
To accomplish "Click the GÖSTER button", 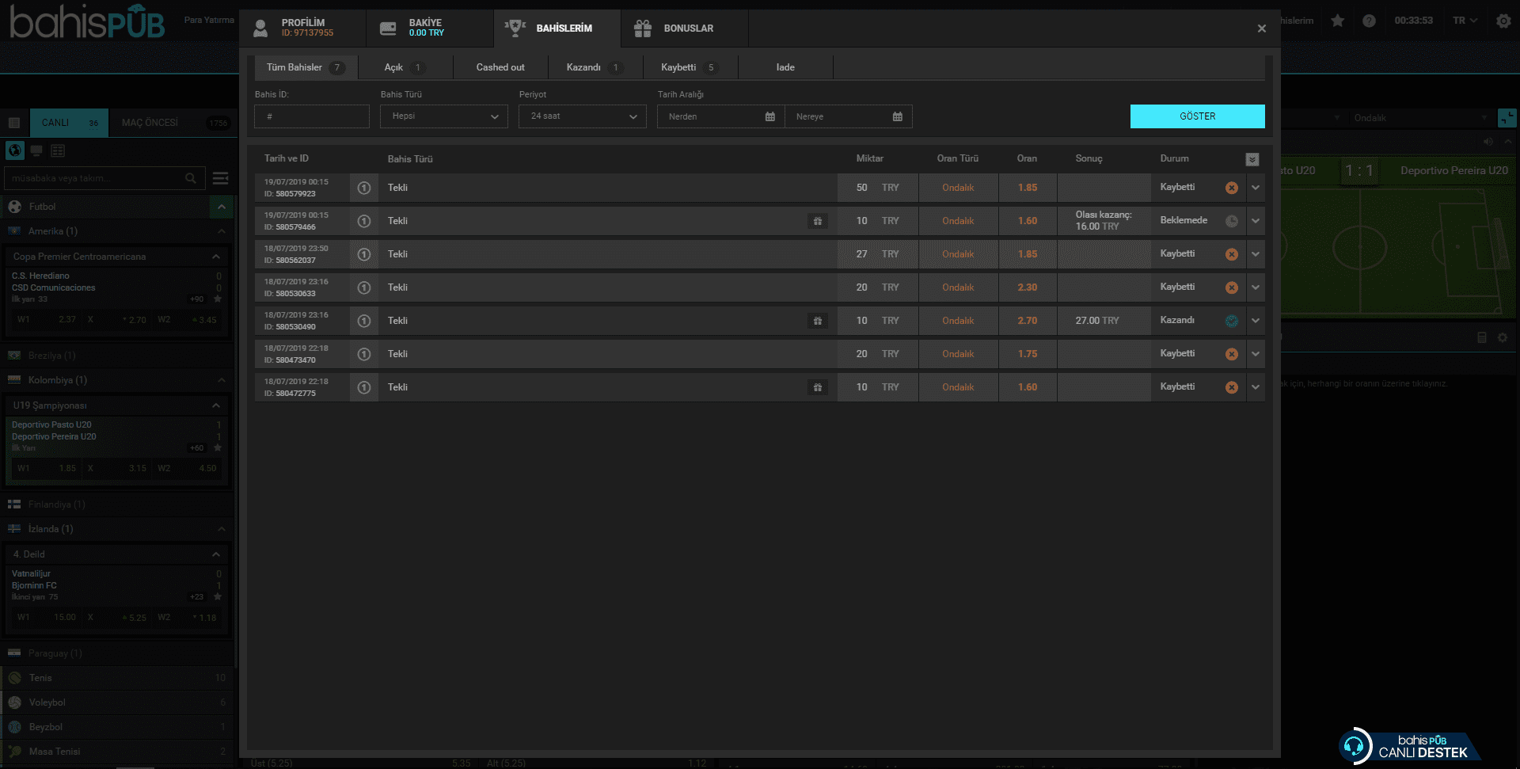I will click(1197, 116).
